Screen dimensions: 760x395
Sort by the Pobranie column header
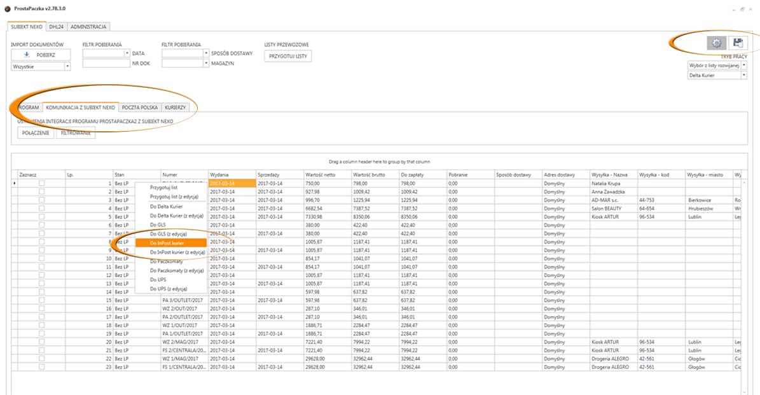[x=471, y=174]
